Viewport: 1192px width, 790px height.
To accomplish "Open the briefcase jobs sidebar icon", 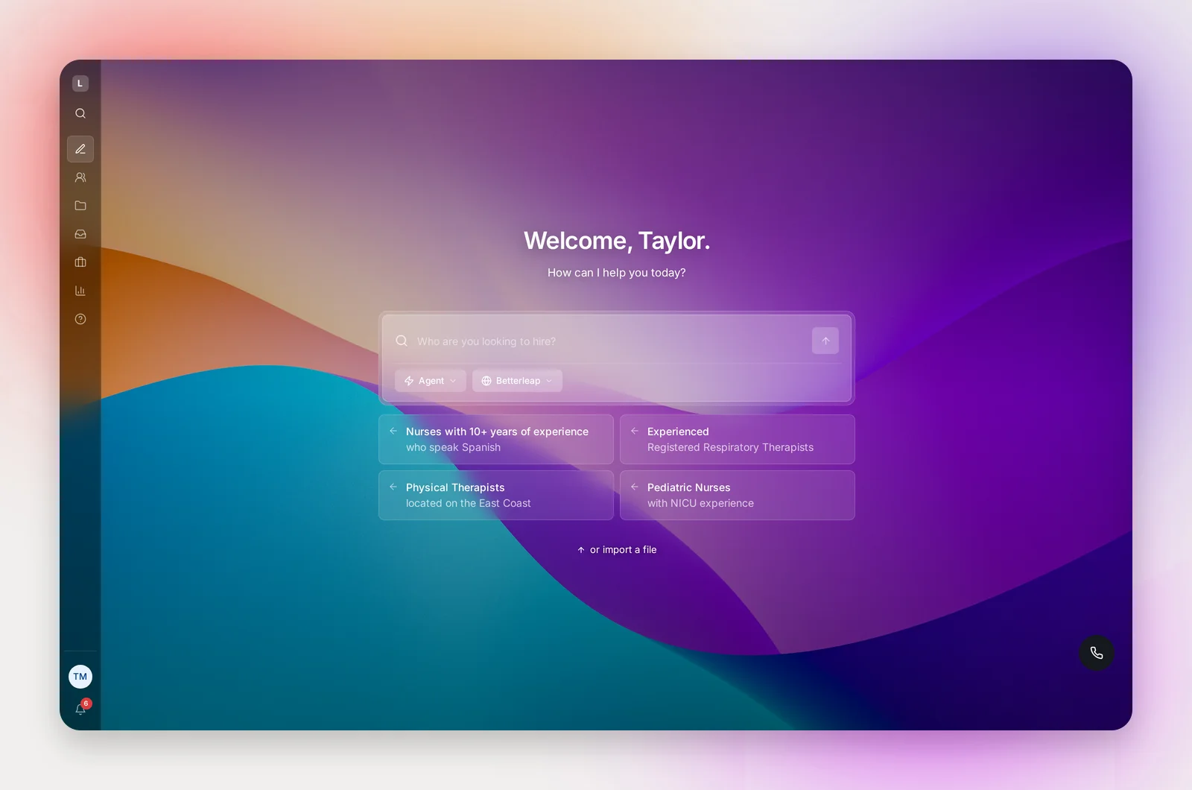I will (x=80, y=262).
